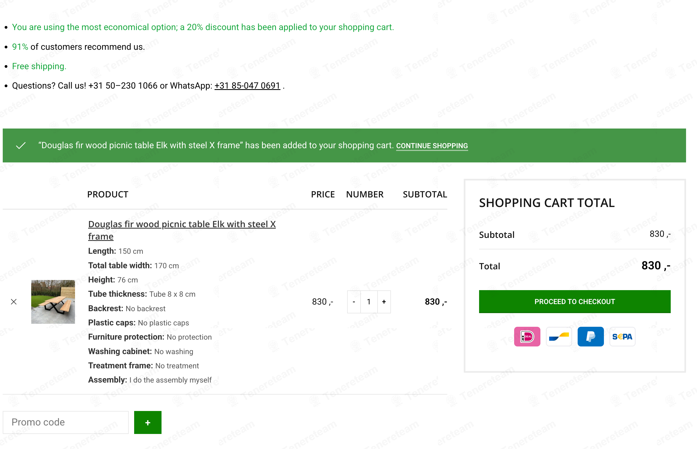Increase quantity with the plus button

[384, 302]
